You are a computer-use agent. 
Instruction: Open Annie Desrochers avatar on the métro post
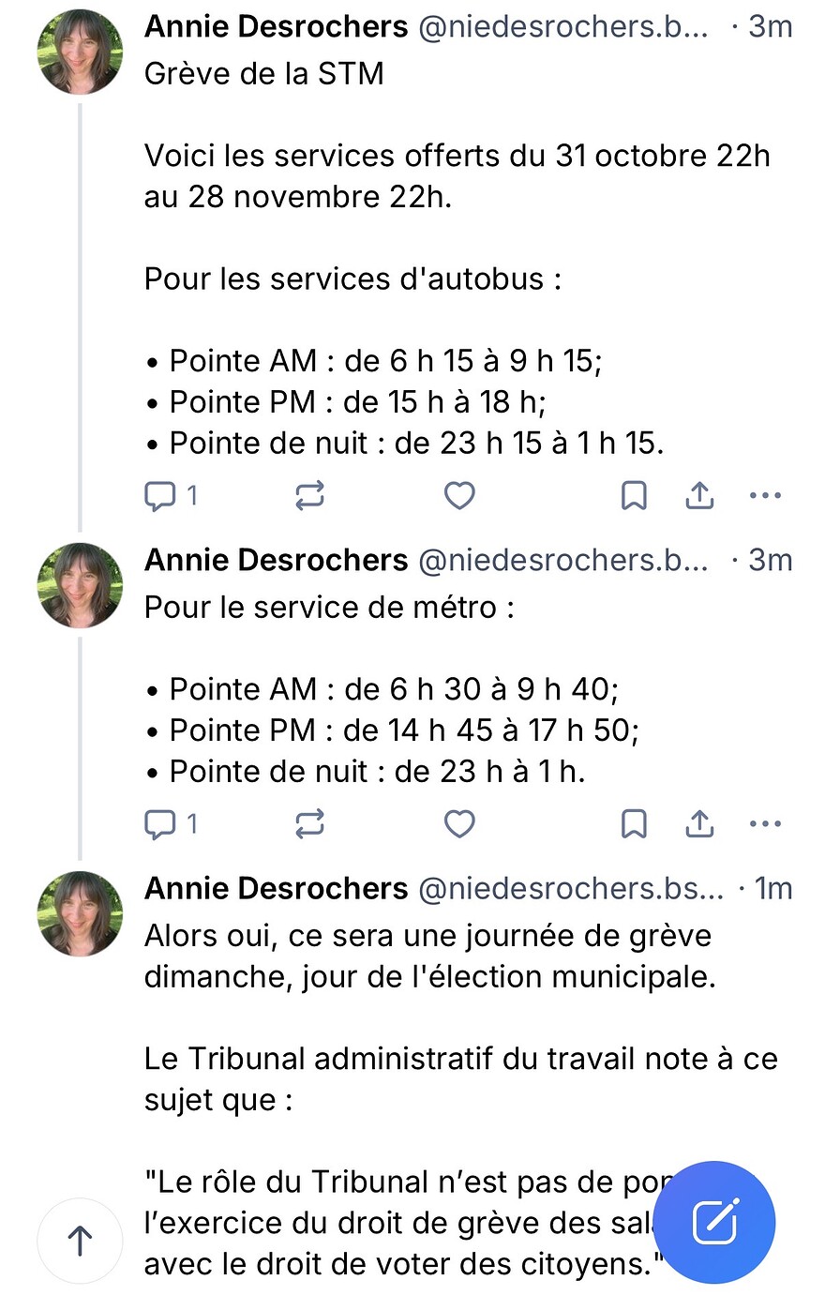tap(80, 585)
